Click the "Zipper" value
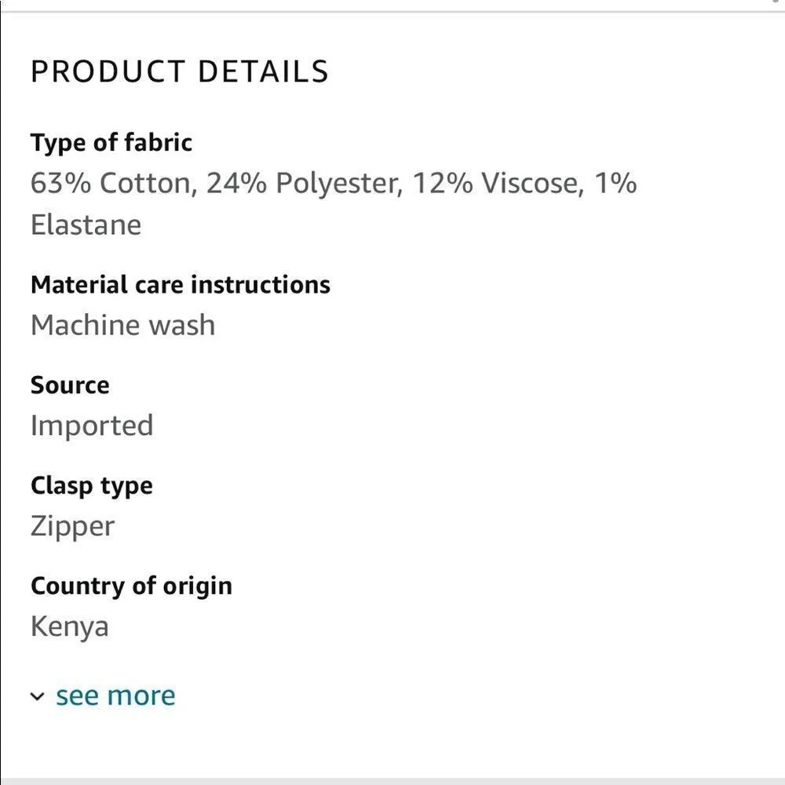The width and height of the screenshot is (785, 785). click(x=72, y=527)
